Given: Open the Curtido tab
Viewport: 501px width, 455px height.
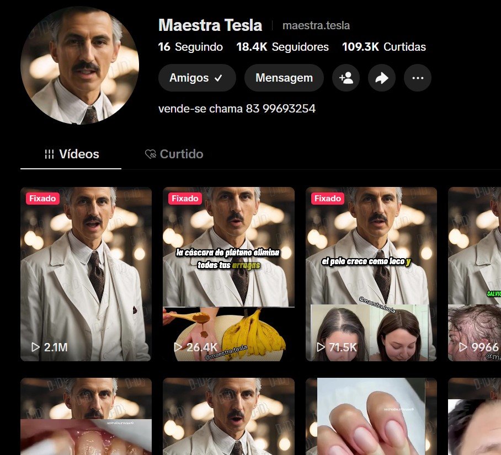Looking at the screenshot, I should 174,154.
